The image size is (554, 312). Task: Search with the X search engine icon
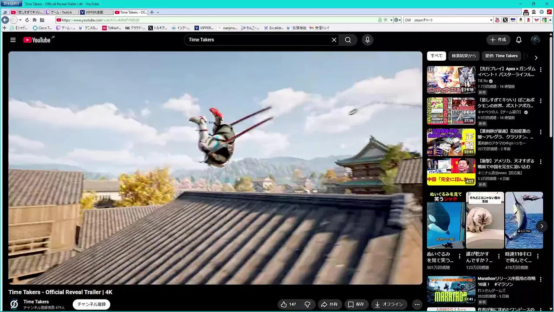[505, 20]
